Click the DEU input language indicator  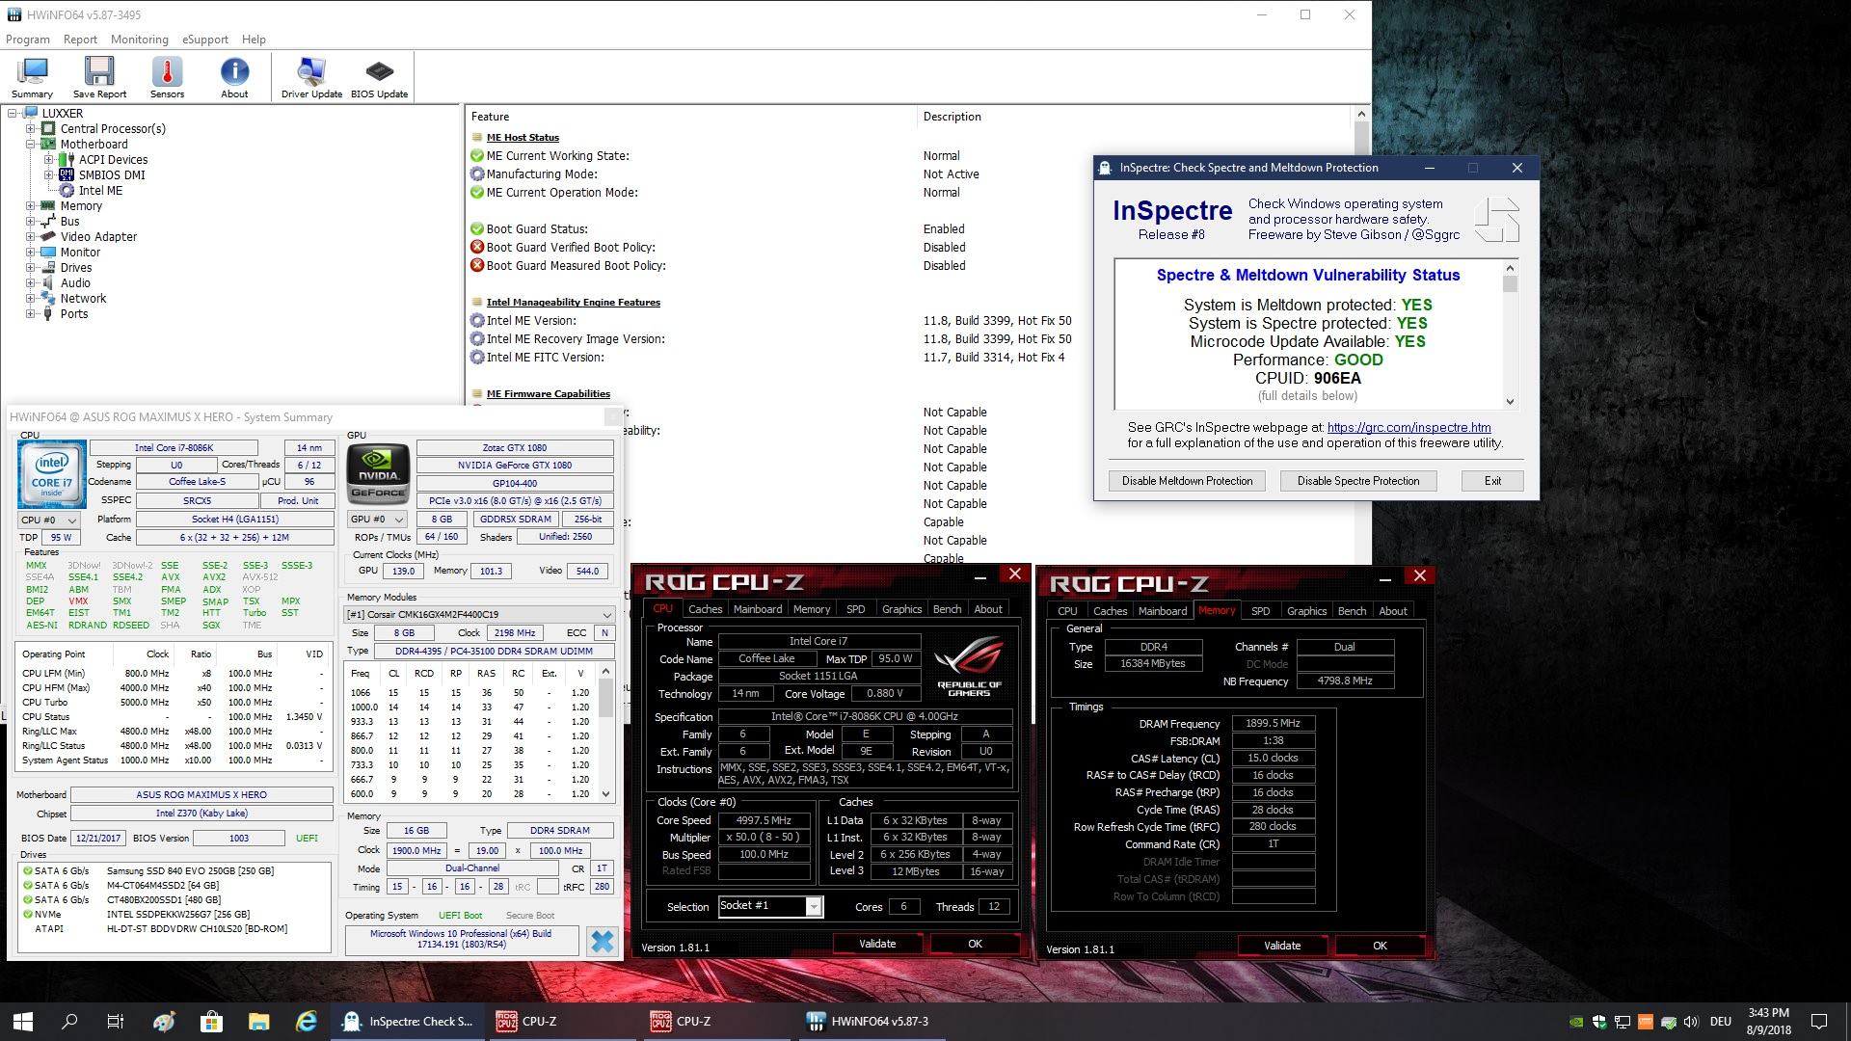coord(1720,1022)
